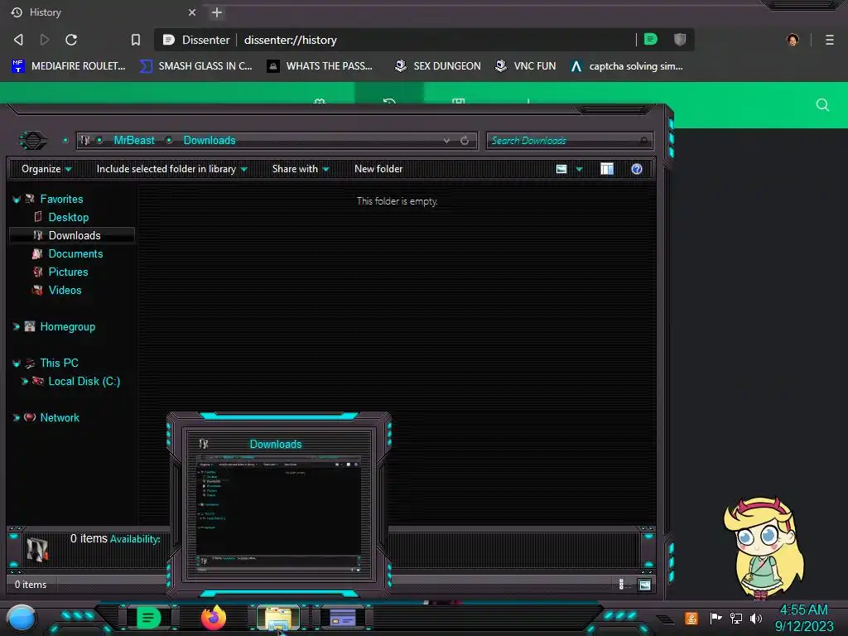Click the File Explorer taskbar button
Viewport: 848px width, 636px height.
click(x=278, y=618)
